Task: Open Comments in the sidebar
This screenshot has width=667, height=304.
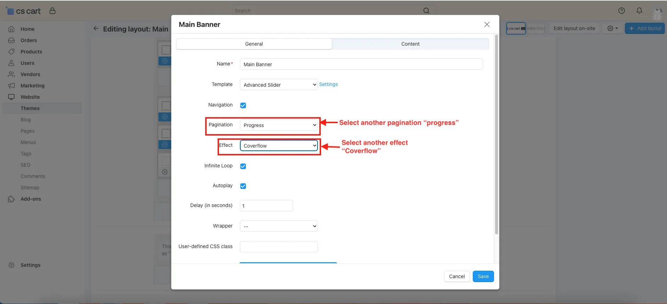Action: click(x=33, y=176)
